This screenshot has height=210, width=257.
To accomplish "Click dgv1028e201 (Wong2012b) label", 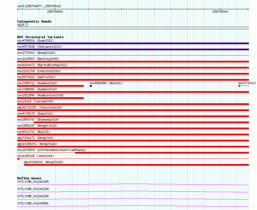I will 37,144.
